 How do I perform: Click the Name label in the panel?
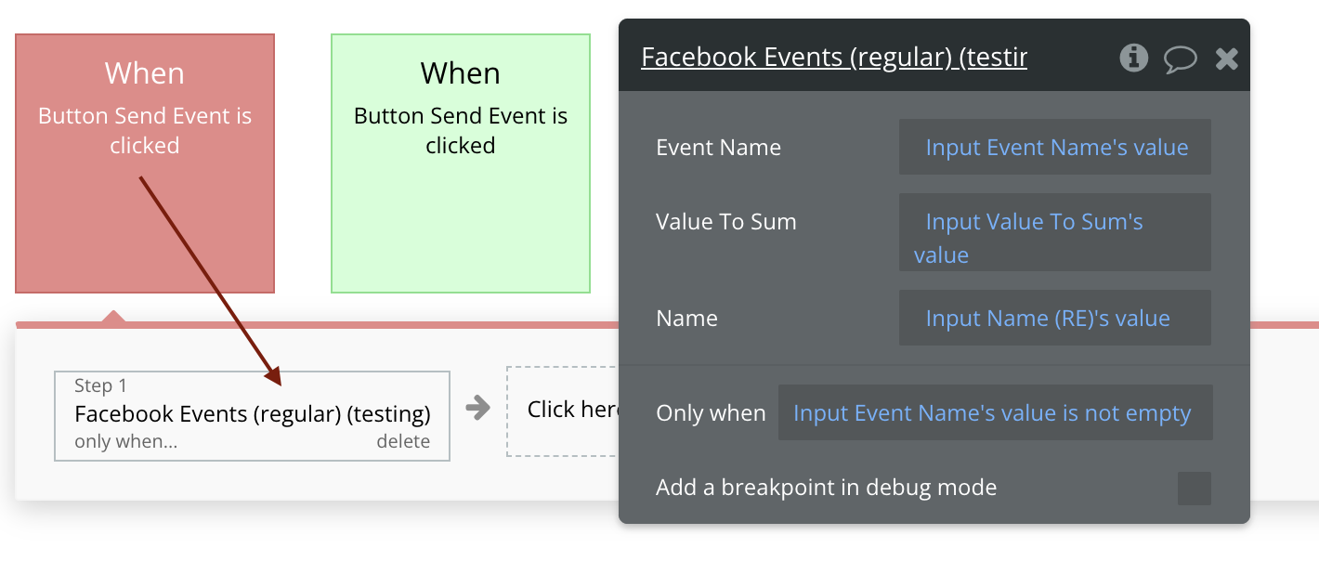click(x=686, y=318)
